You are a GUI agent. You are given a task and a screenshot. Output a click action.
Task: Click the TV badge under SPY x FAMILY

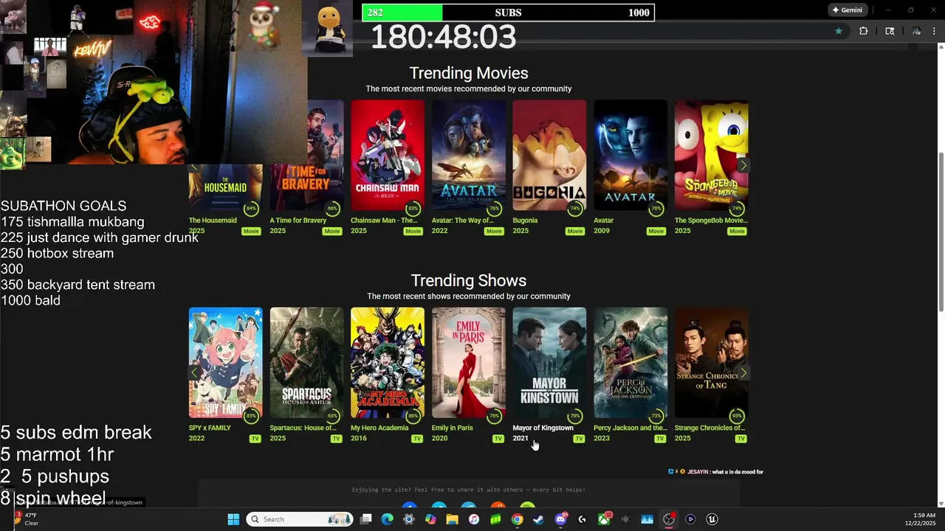pos(255,439)
